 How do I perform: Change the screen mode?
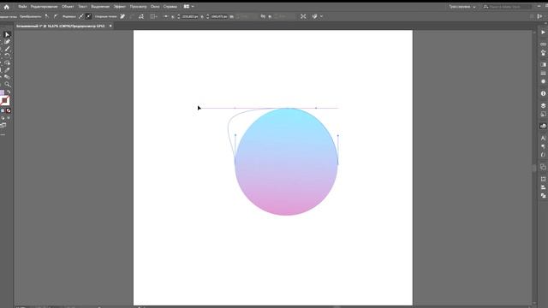3,126
